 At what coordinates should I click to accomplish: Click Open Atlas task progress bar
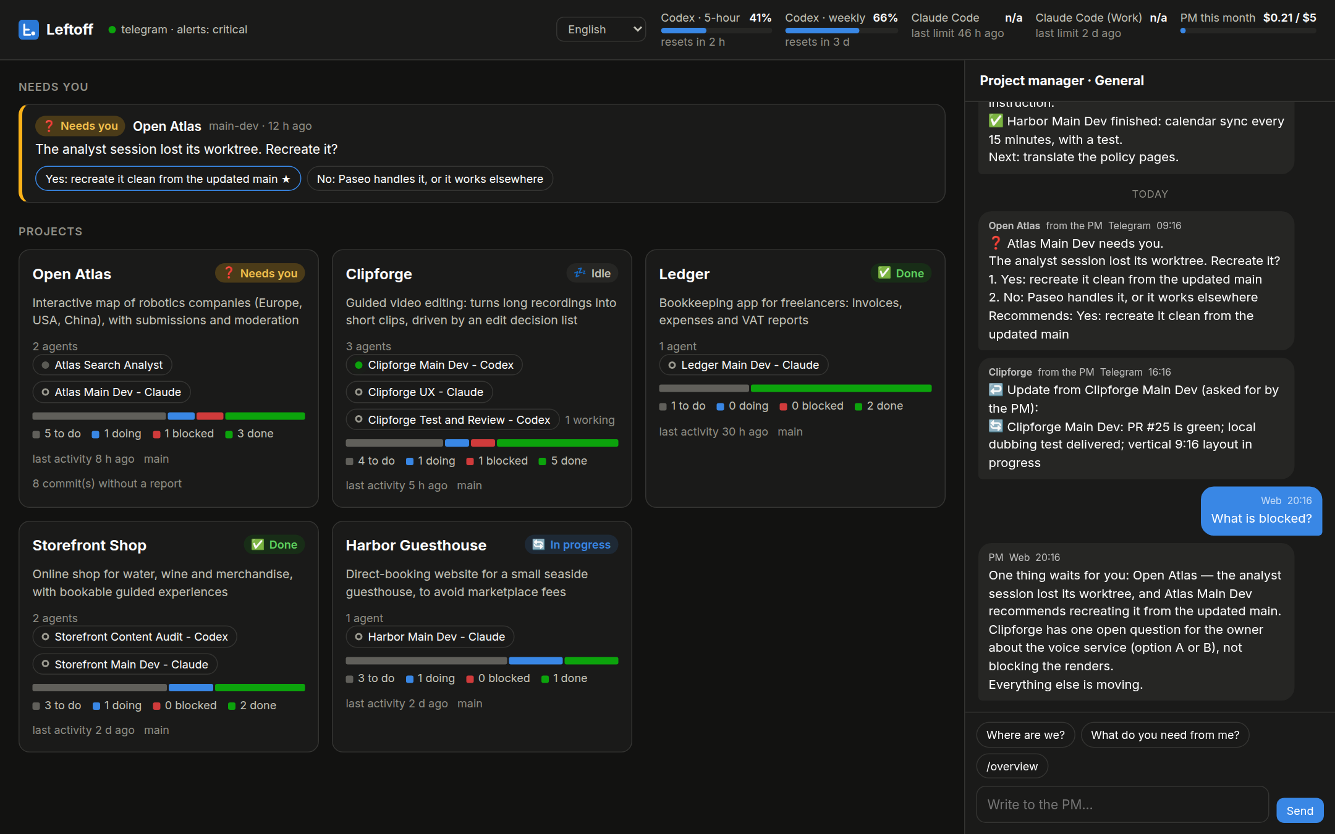pos(169,416)
